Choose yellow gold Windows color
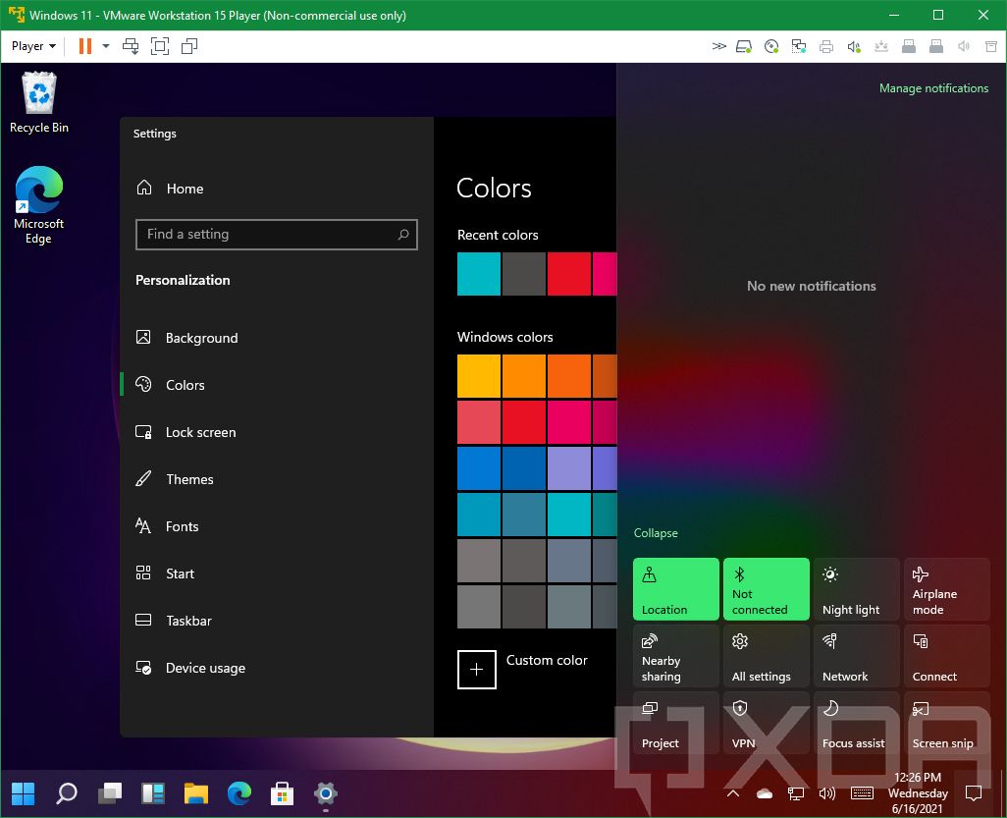The image size is (1007, 818). pyautogui.click(x=479, y=376)
